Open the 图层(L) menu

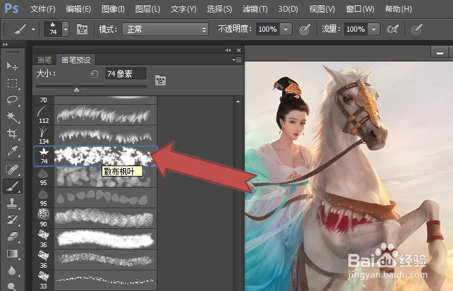pos(148,9)
